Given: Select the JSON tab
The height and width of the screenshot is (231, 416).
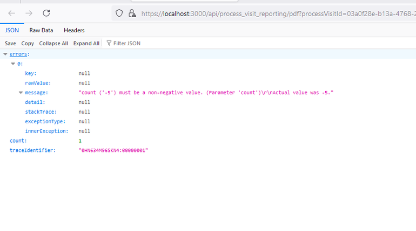Looking at the screenshot, I should (12, 30).
